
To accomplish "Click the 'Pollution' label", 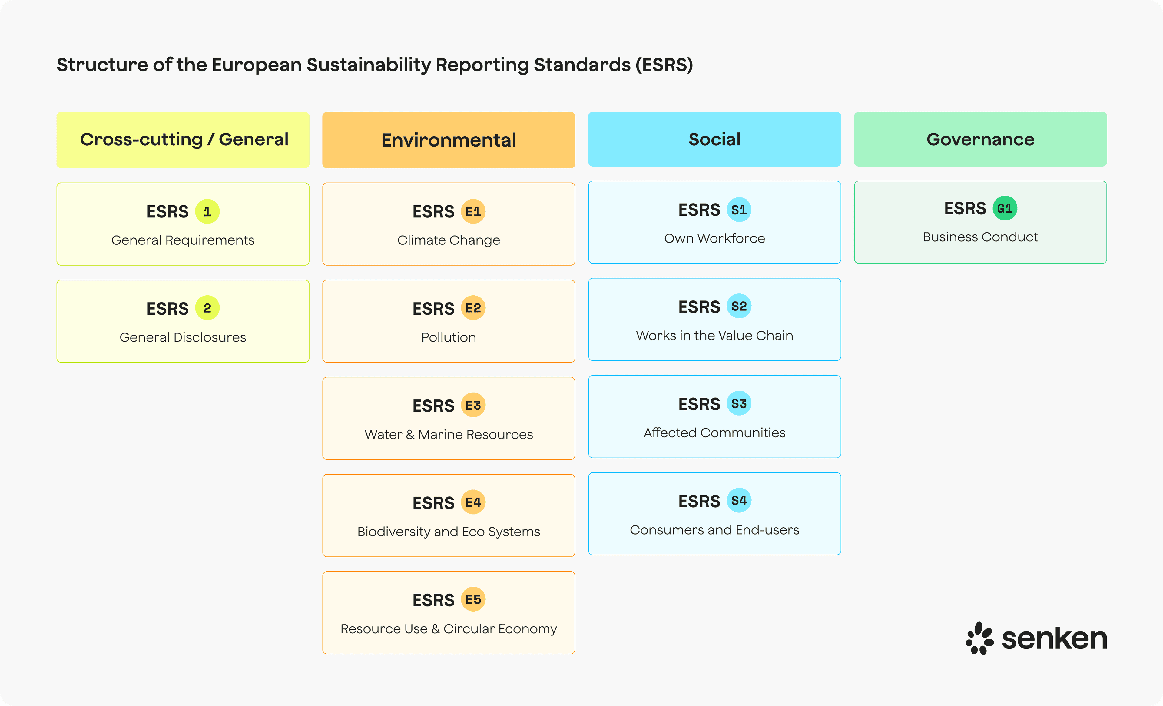I will 449,337.
